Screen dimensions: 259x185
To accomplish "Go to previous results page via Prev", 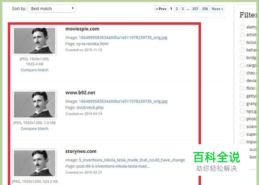I will pyautogui.click(x=161, y=9).
